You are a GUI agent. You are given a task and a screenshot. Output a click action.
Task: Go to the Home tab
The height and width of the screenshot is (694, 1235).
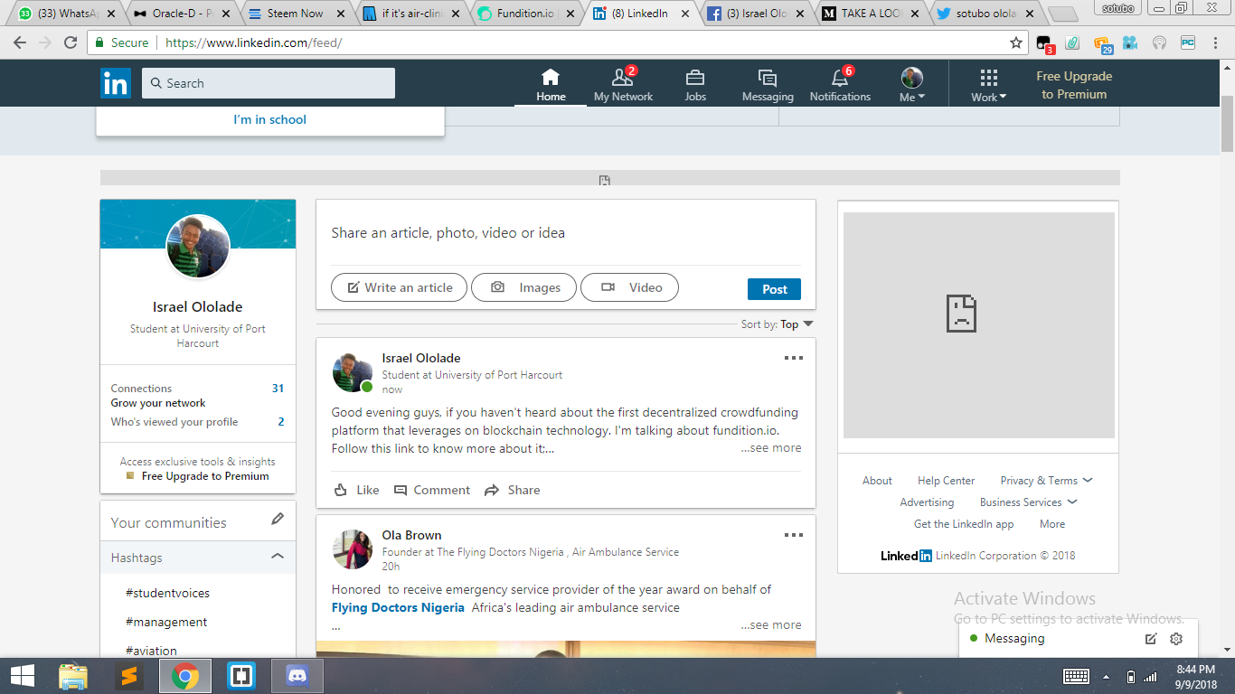(x=551, y=84)
